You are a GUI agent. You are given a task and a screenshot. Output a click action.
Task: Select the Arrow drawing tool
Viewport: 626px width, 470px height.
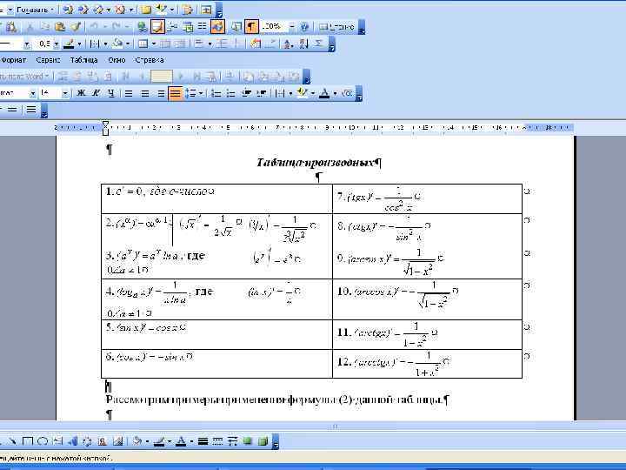[12, 441]
